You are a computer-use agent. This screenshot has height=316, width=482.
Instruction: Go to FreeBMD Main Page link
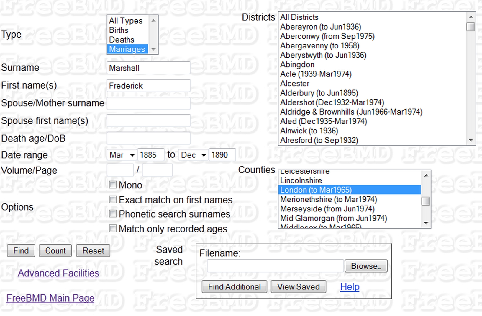[50, 298]
